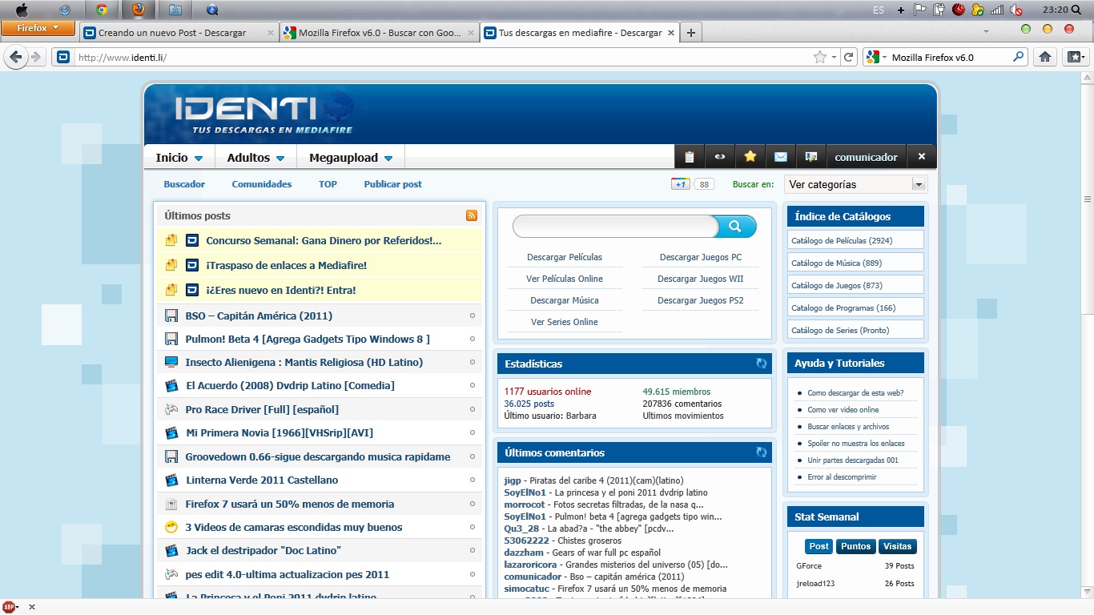
Task: Open Descargar Películas link
Action: coord(565,257)
